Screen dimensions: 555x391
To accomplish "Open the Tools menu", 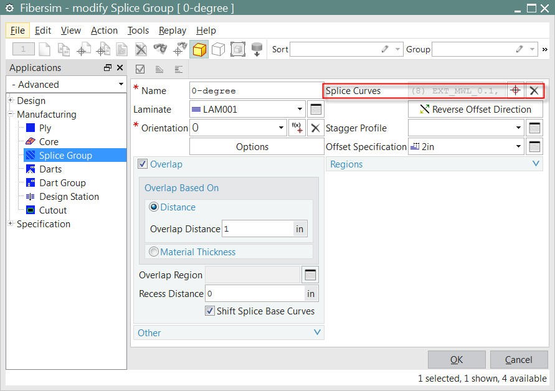I will tap(138, 30).
